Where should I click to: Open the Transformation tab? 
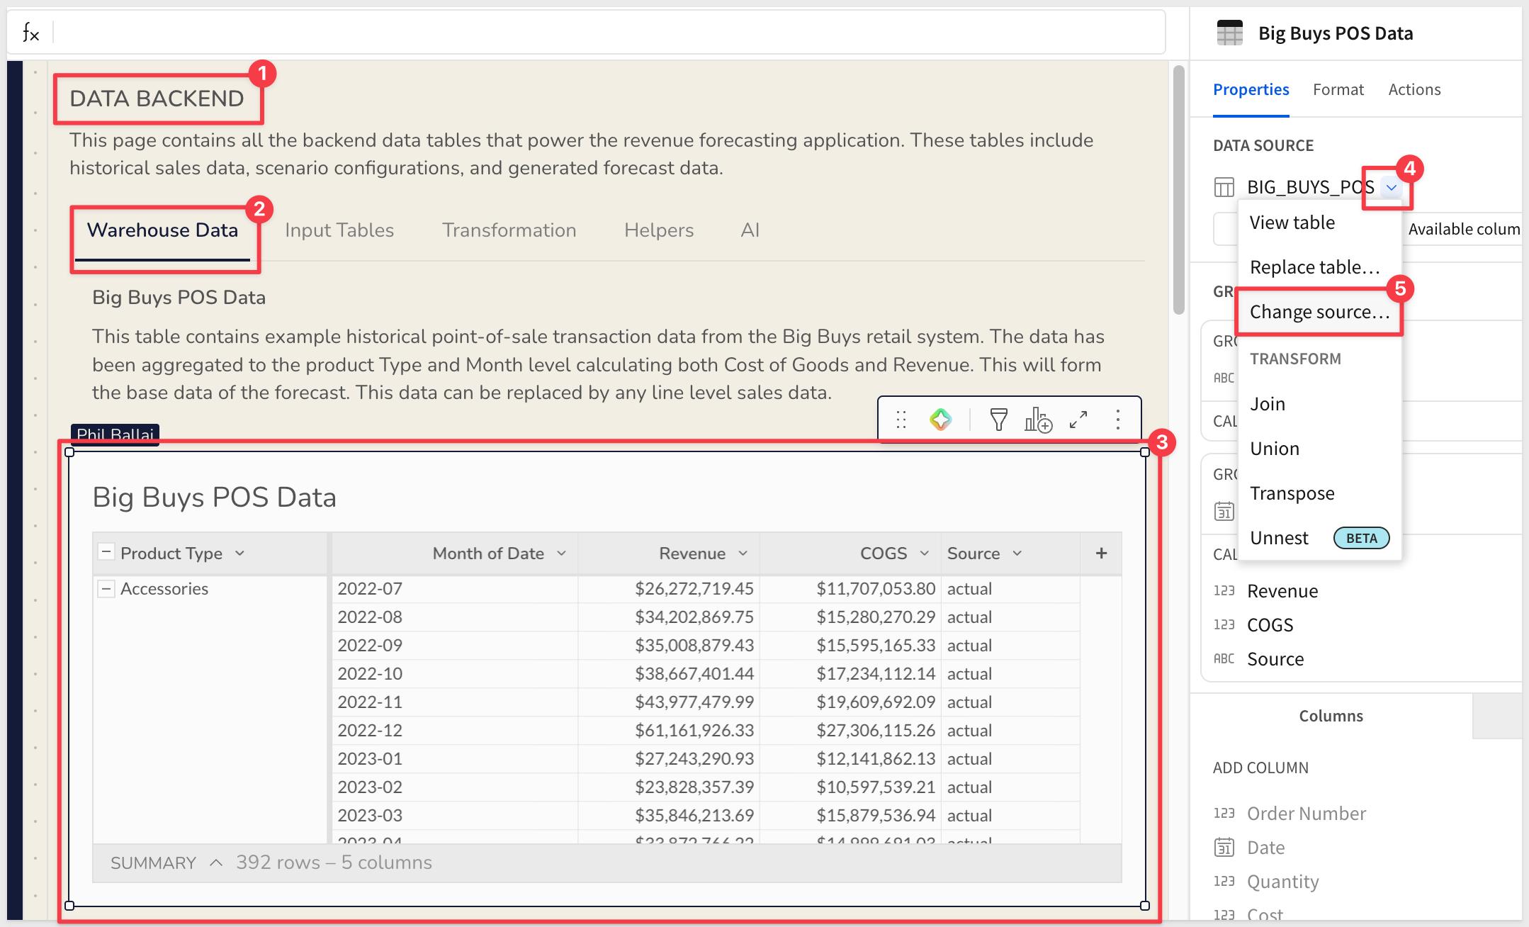(509, 230)
